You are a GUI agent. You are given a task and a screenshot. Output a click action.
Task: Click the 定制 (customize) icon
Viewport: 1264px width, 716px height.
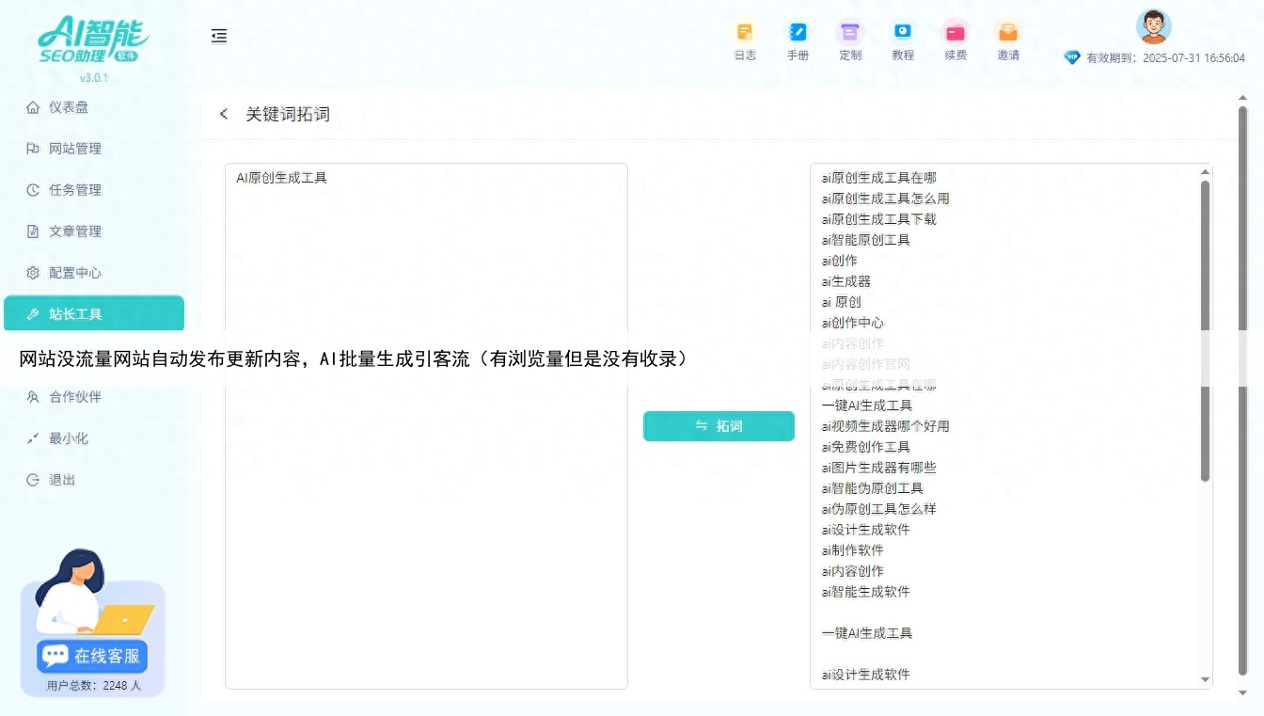[850, 40]
